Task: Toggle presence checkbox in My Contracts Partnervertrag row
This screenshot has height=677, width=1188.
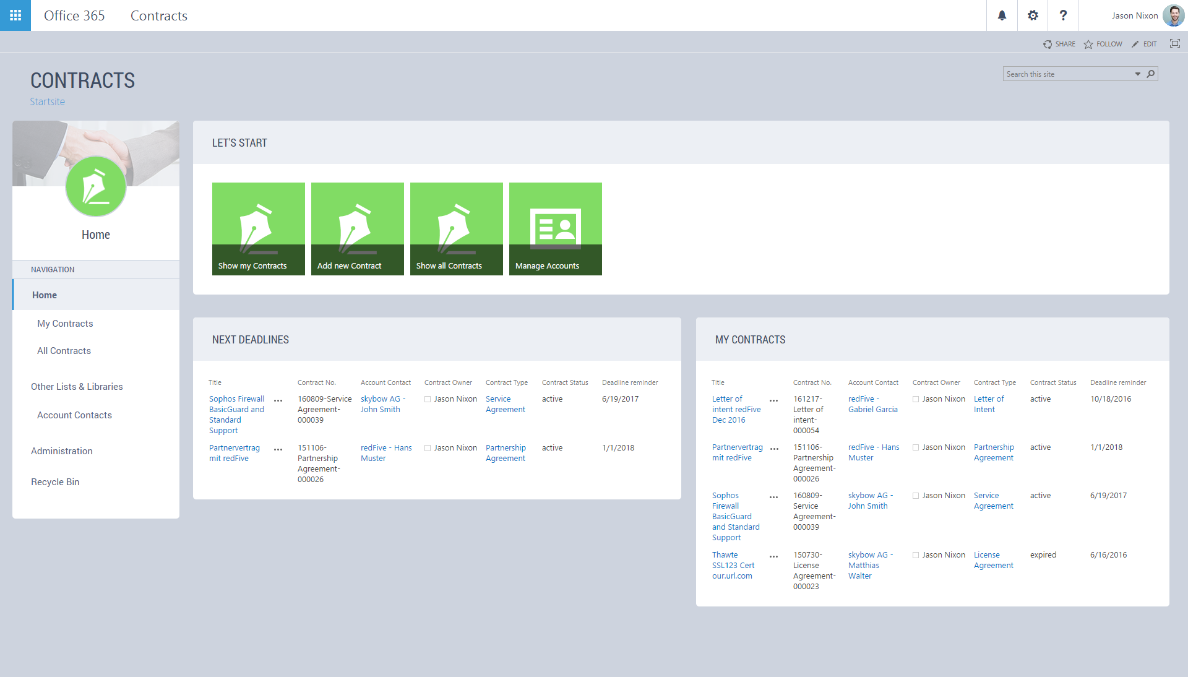Action: click(x=916, y=447)
